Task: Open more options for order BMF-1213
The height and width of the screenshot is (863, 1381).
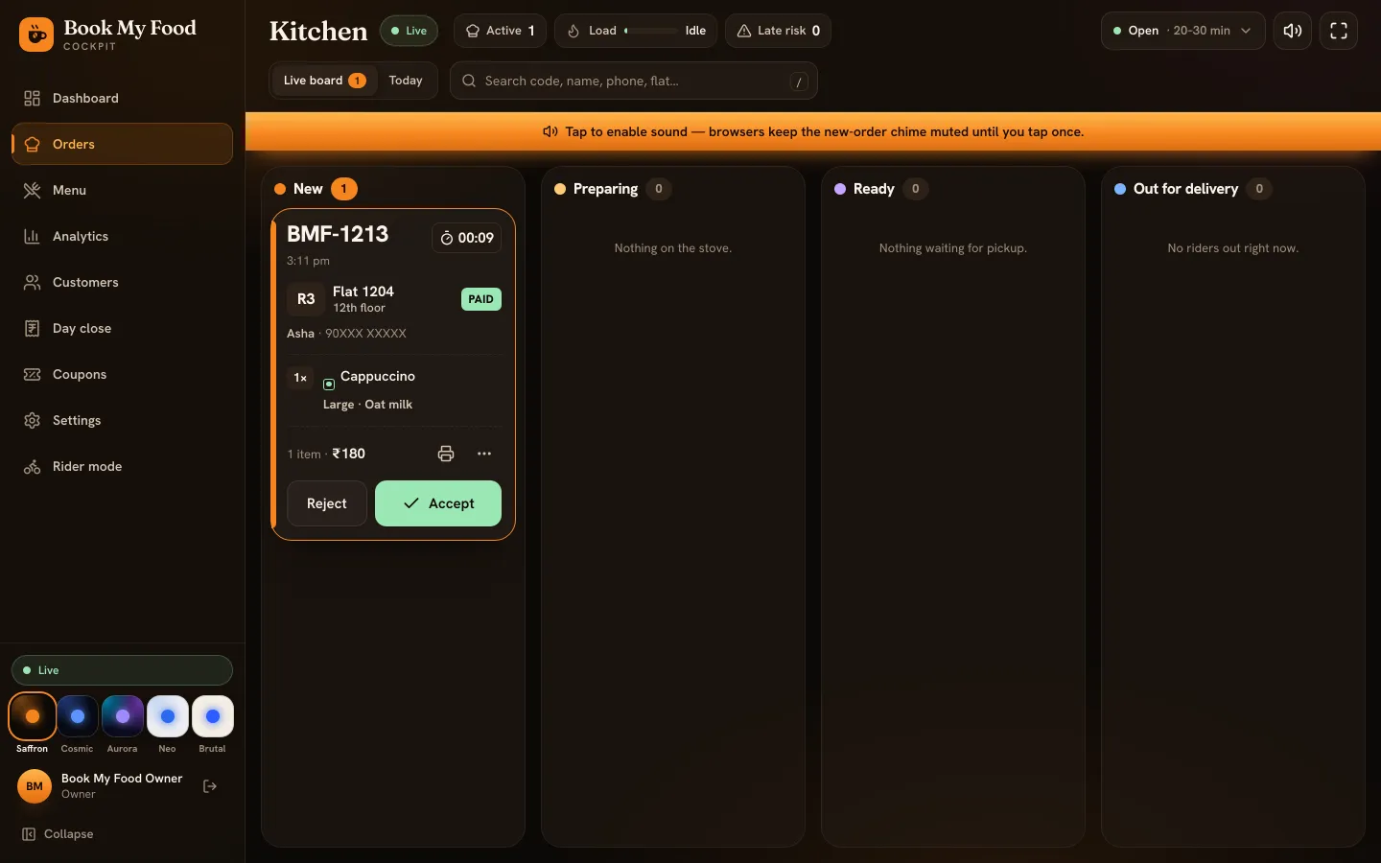Action: click(484, 454)
